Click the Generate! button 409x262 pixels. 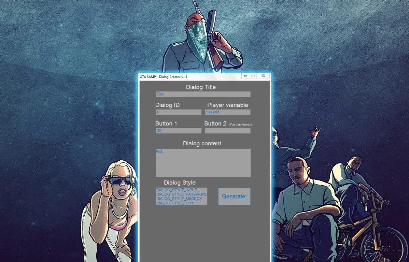click(x=234, y=196)
